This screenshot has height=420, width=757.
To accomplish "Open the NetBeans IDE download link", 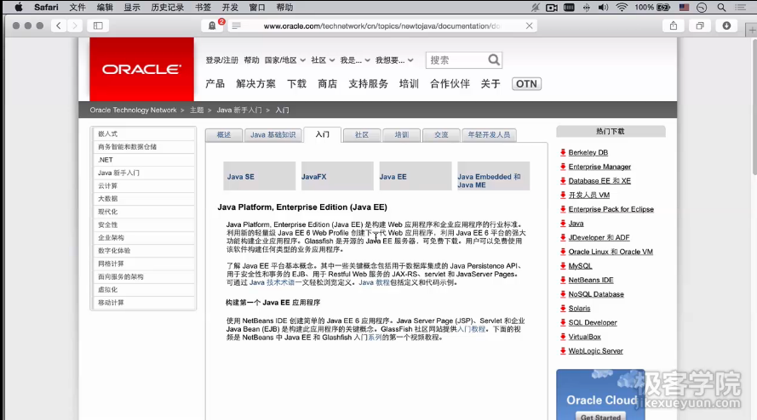I will tap(590, 281).
